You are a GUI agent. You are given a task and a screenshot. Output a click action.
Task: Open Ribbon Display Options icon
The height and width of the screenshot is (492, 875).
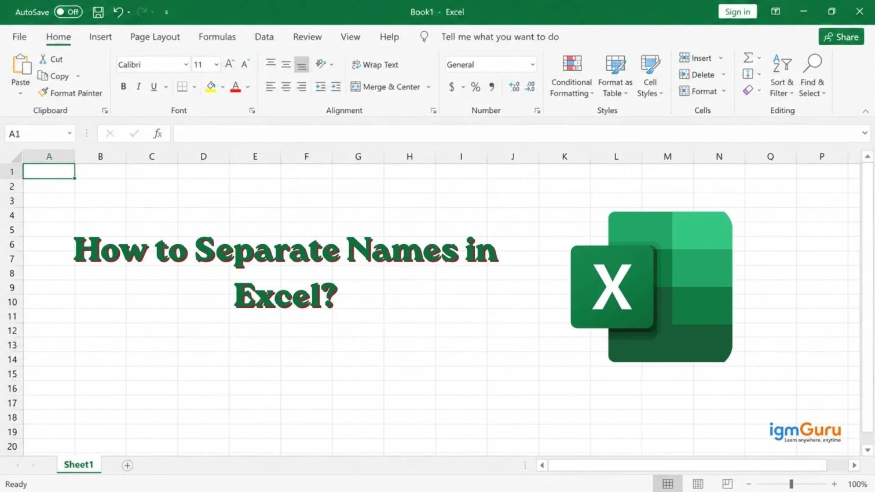(775, 12)
